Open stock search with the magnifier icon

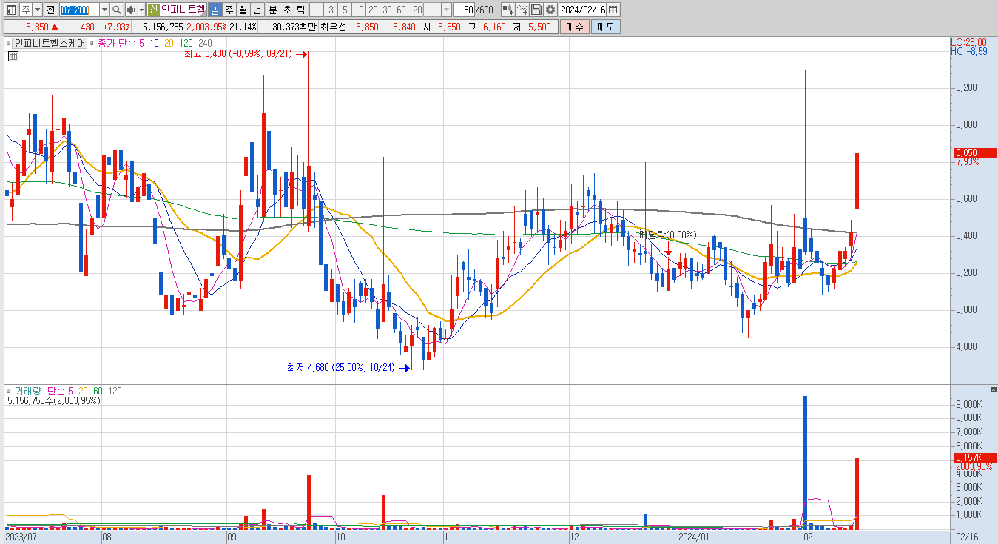coord(117,10)
